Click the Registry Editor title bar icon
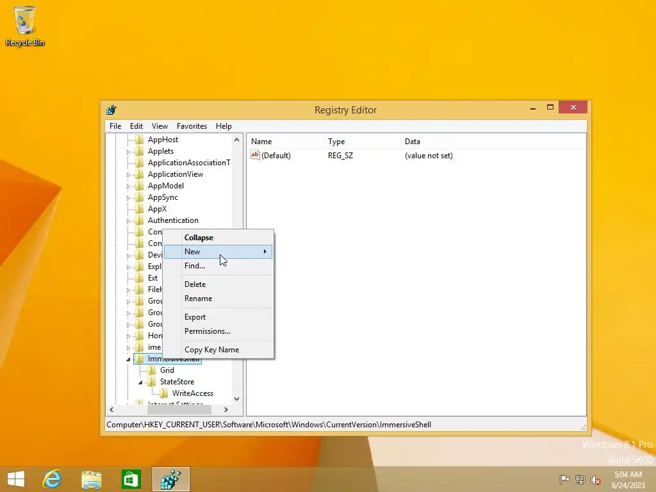Viewport: 656px width, 492px height. pyautogui.click(x=111, y=110)
